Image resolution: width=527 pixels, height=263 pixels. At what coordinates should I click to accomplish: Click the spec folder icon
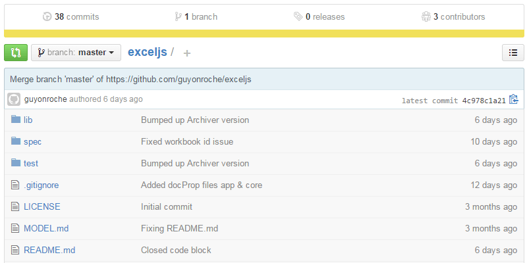click(x=16, y=141)
